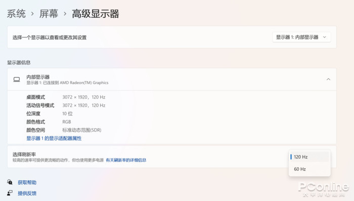This screenshot has width=354, height=201.
Task: Click the 选择刷新率 label
Action: tap(24, 155)
